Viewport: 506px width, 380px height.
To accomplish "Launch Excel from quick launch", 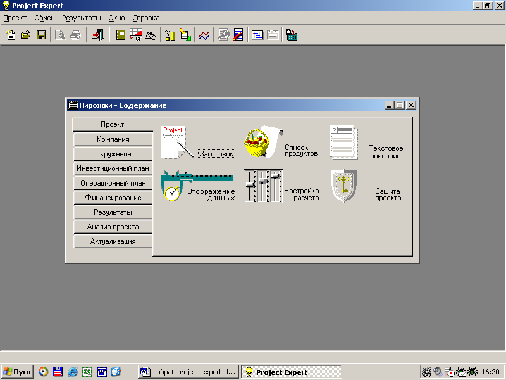I will coord(87,372).
